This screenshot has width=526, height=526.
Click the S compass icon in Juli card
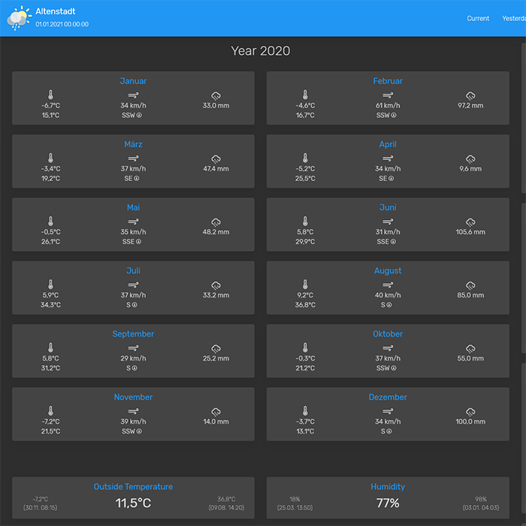tap(135, 305)
